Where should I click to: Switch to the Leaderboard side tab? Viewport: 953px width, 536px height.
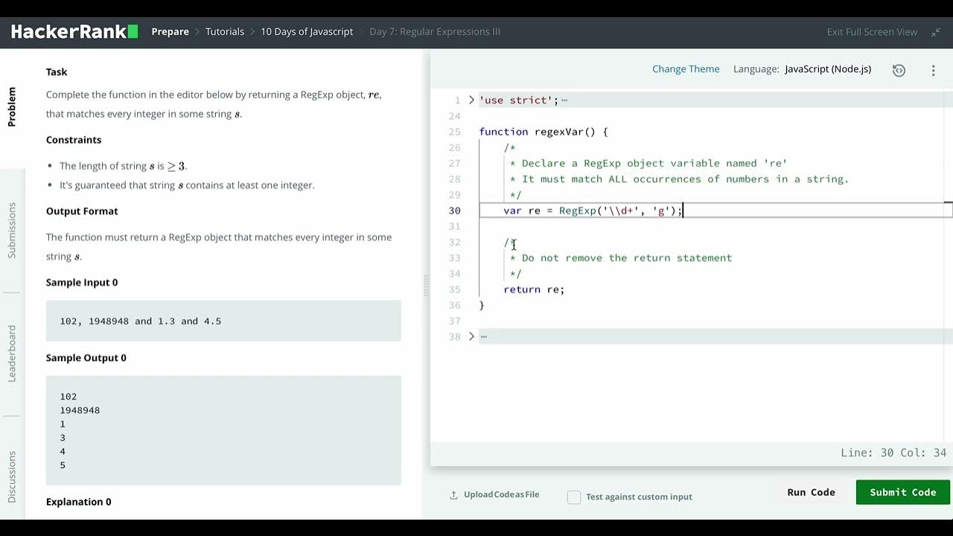pyautogui.click(x=12, y=353)
